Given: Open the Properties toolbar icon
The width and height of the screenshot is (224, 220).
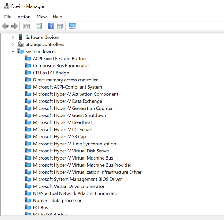Looking at the screenshot, I should pos(39,26).
